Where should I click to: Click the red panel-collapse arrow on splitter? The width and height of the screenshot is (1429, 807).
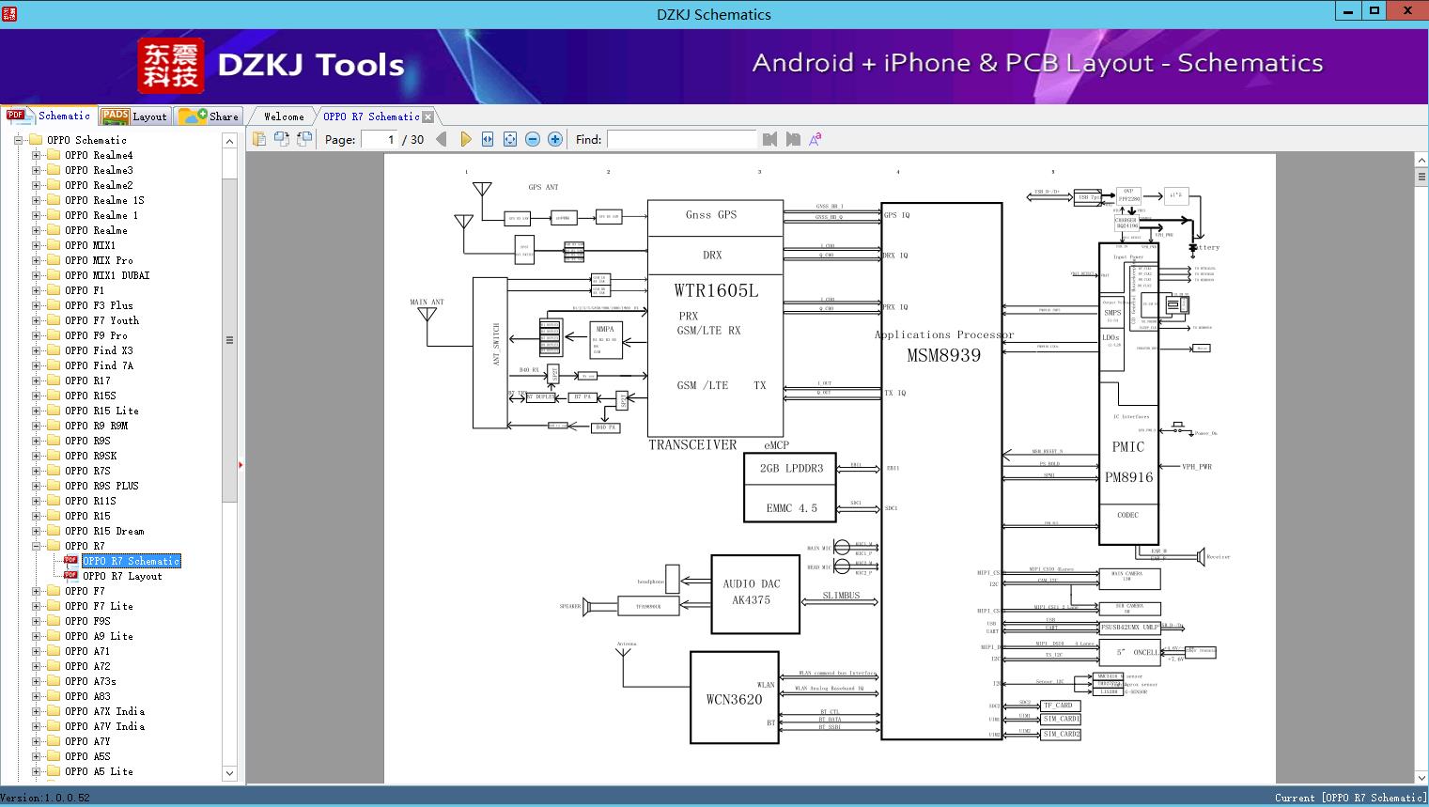(x=241, y=465)
